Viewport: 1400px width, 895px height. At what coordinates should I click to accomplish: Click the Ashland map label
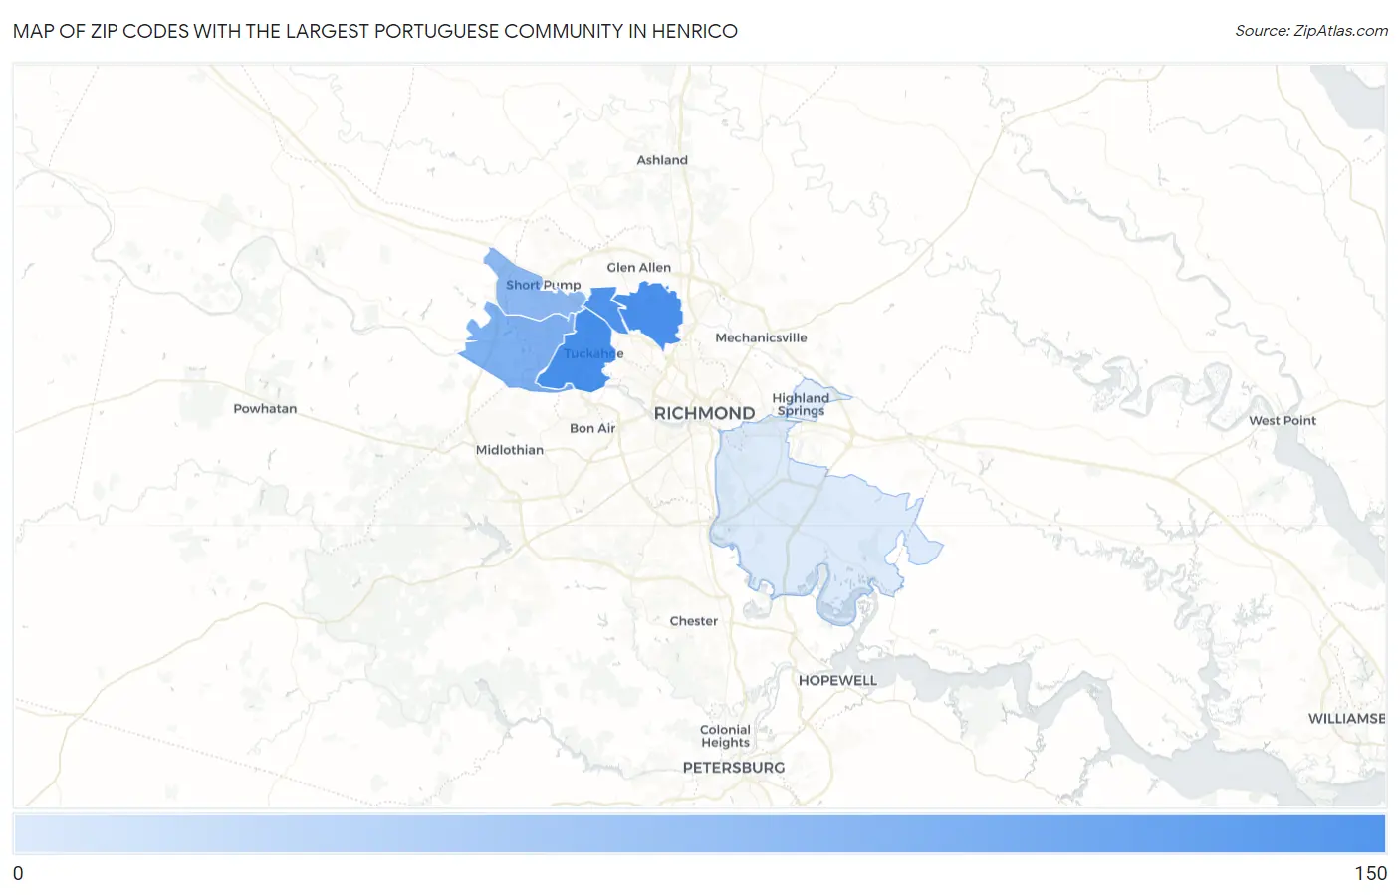(x=662, y=160)
